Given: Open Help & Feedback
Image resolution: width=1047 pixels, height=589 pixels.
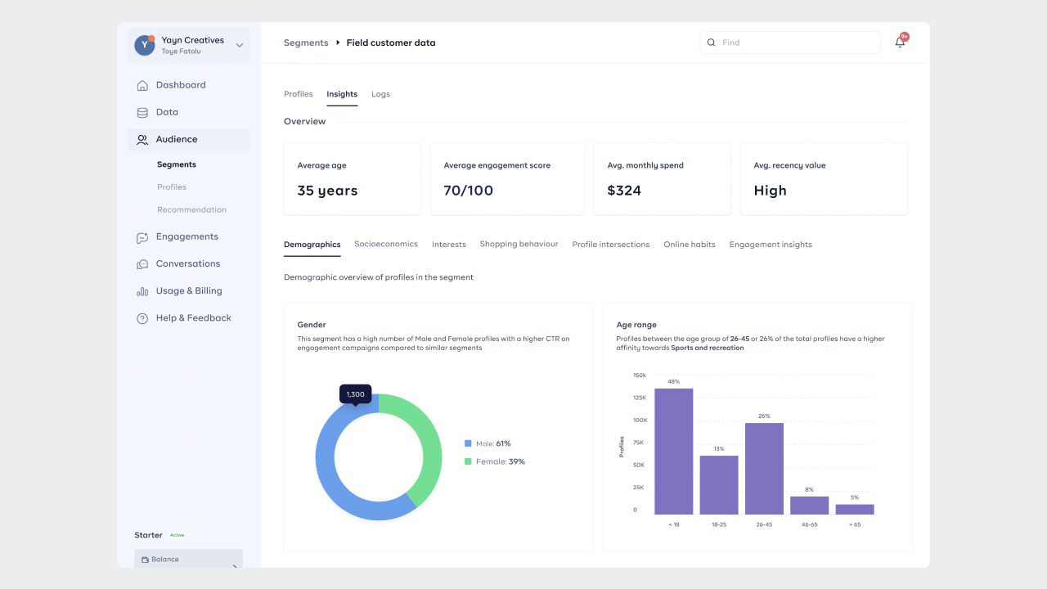Looking at the screenshot, I should pyautogui.click(x=194, y=317).
